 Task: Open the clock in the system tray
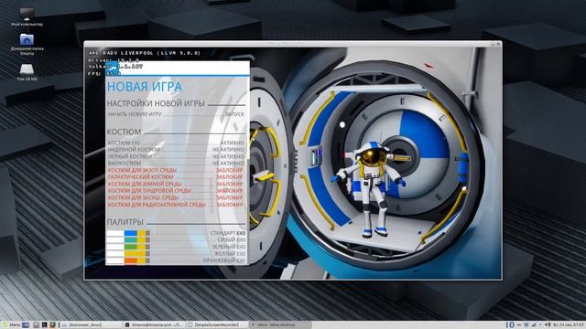point(569,325)
